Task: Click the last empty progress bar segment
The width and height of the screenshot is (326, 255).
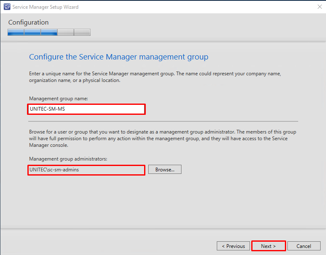Action: click(x=82, y=32)
